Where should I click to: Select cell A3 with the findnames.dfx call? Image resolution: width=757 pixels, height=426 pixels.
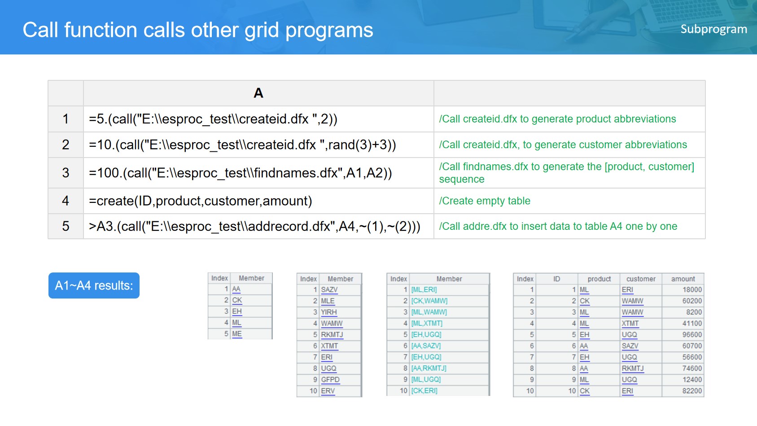tap(258, 173)
